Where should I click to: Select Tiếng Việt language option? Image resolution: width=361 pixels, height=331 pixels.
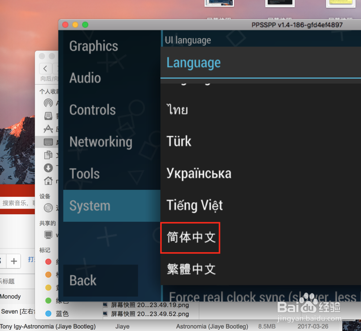coord(261,205)
